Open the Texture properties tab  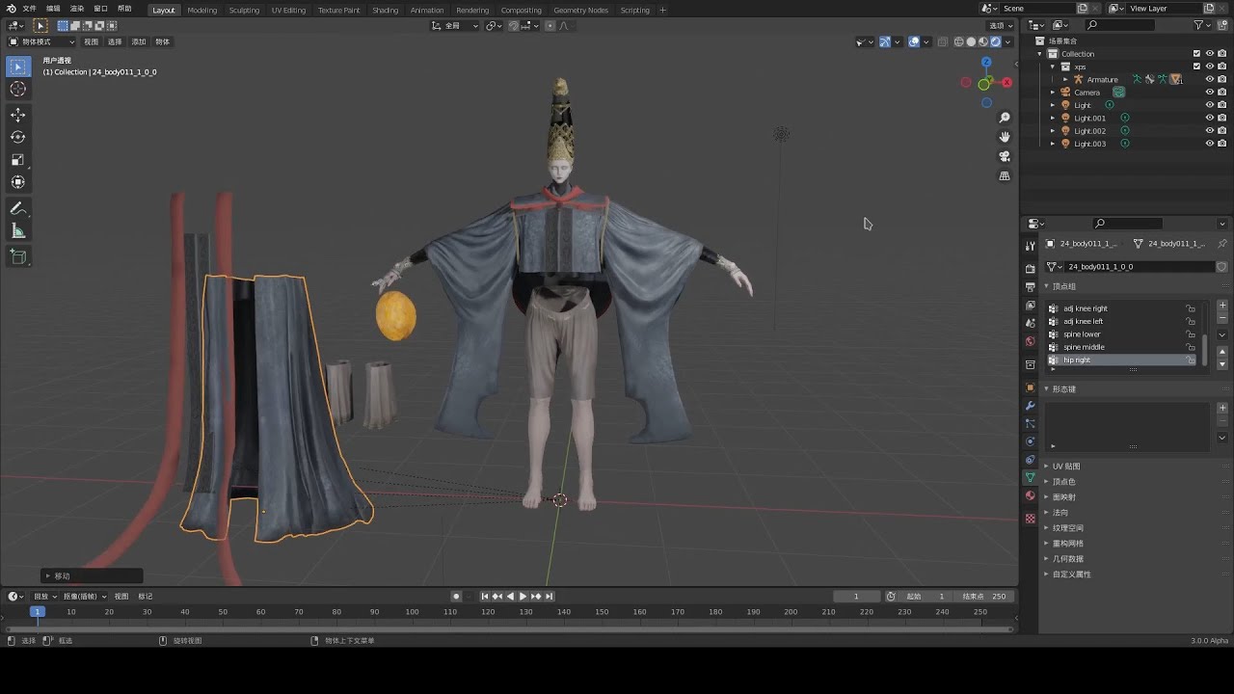click(x=1030, y=519)
